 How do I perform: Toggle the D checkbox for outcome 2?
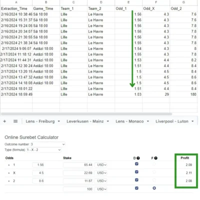(136, 180)
